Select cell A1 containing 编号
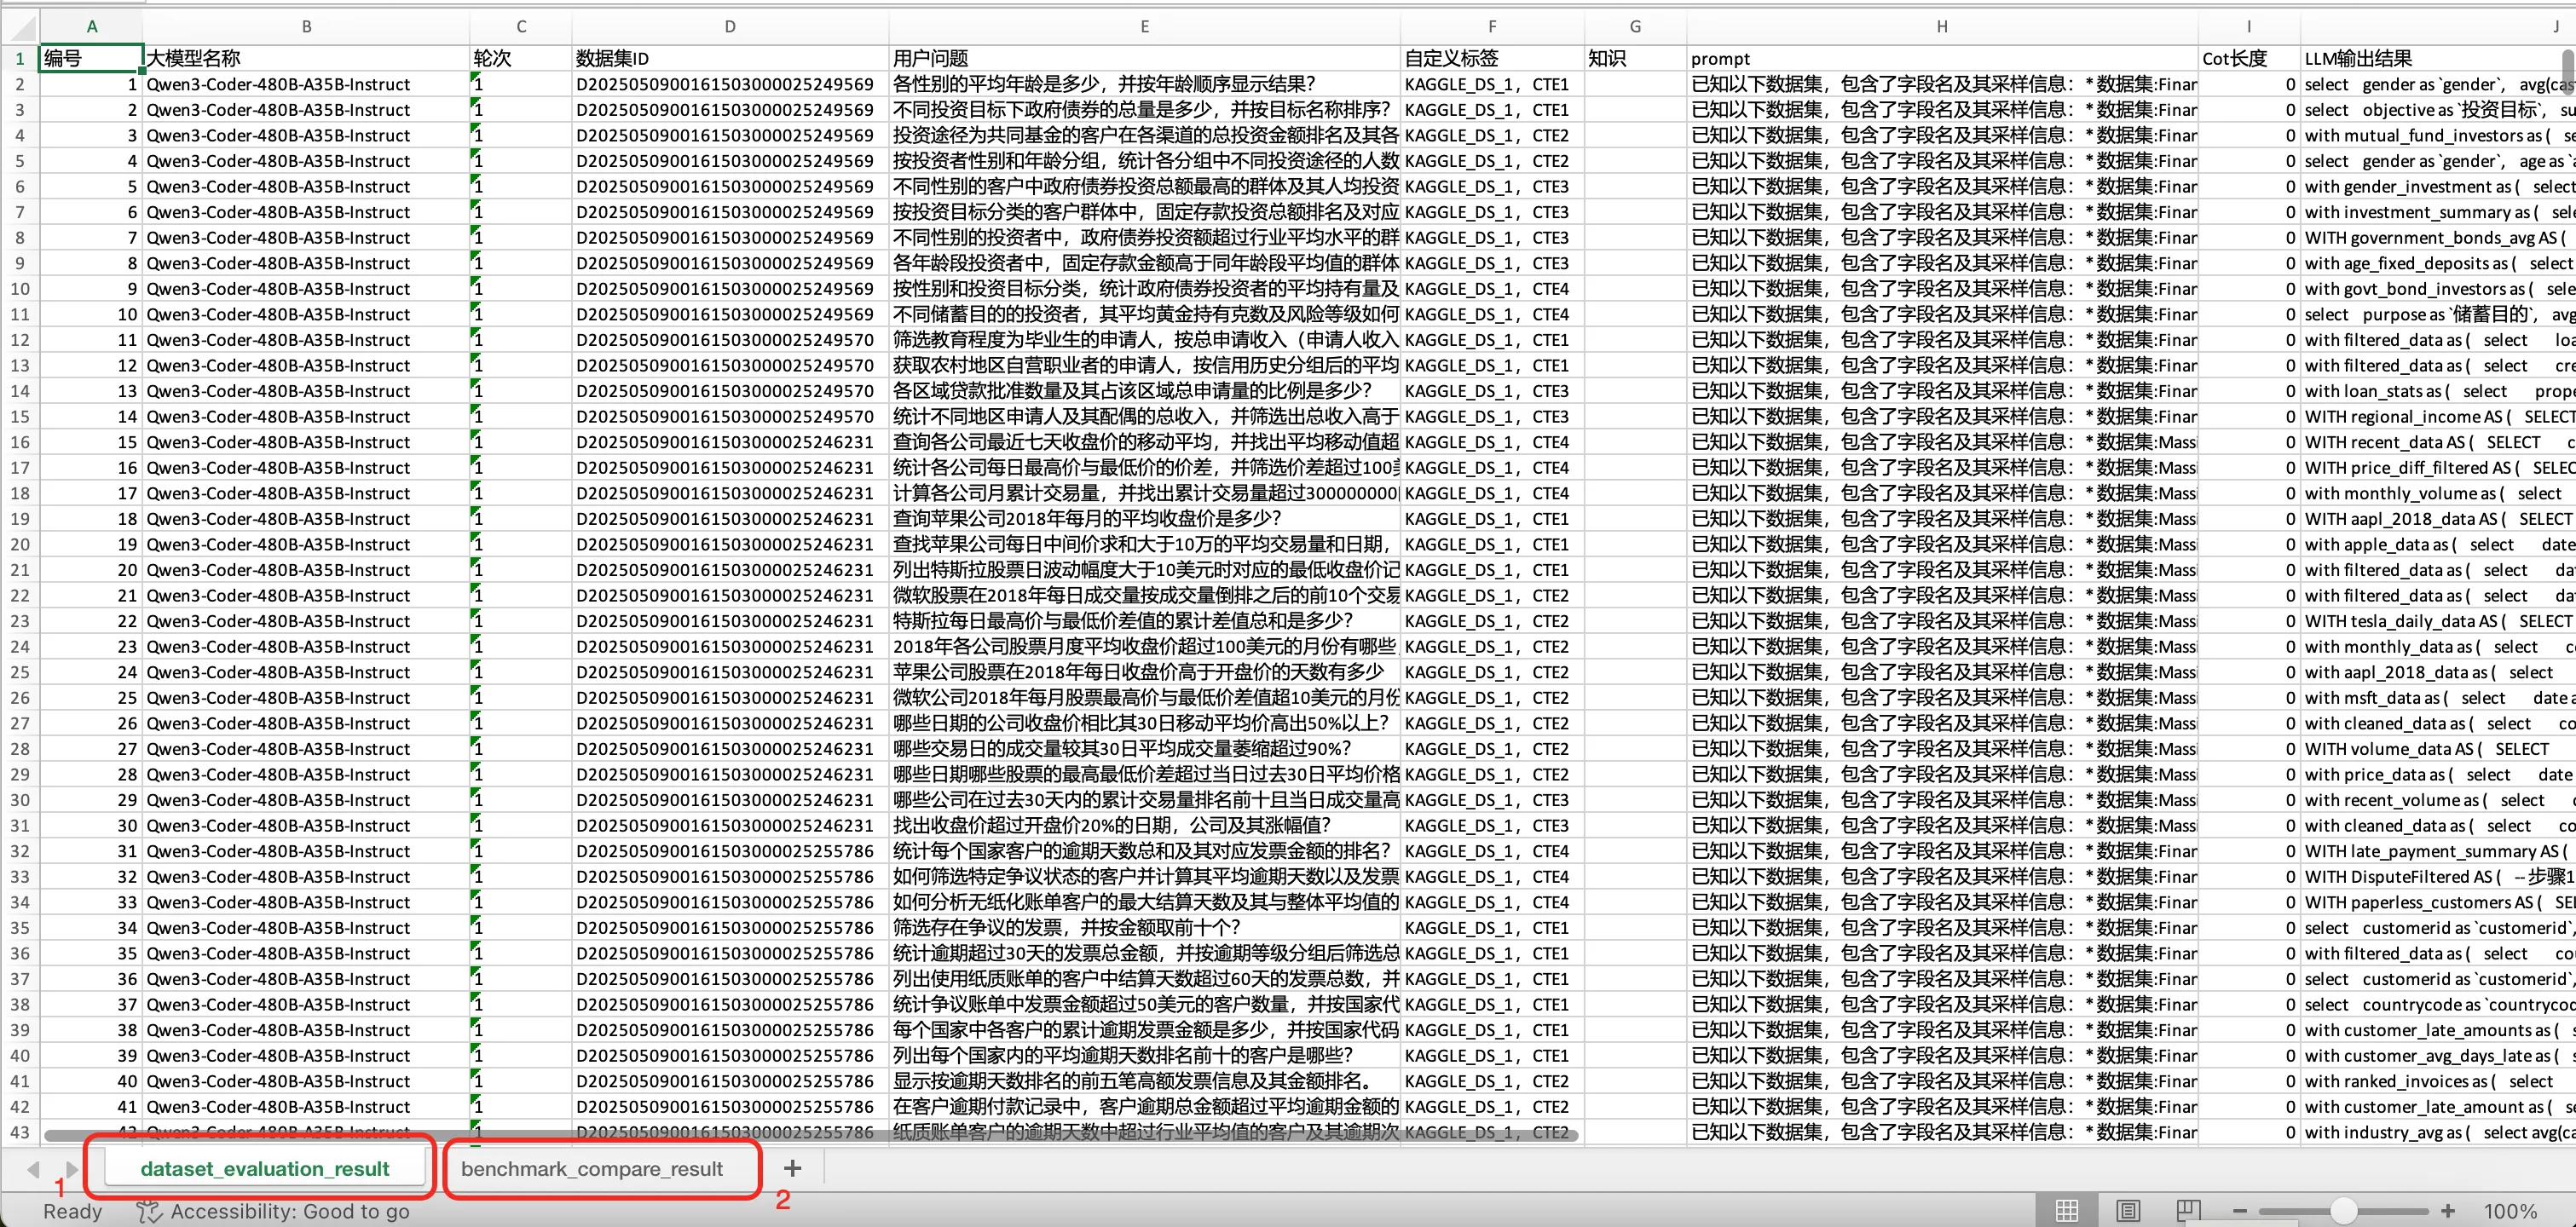 tap(91, 58)
